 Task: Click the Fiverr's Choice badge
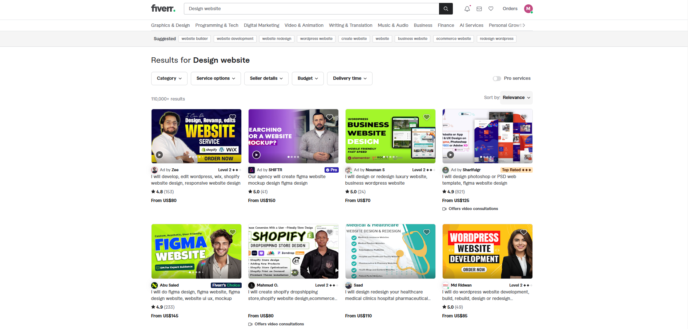(226, 285)
